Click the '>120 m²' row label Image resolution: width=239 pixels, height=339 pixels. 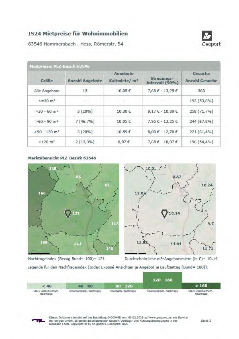[x=47, y=142]
